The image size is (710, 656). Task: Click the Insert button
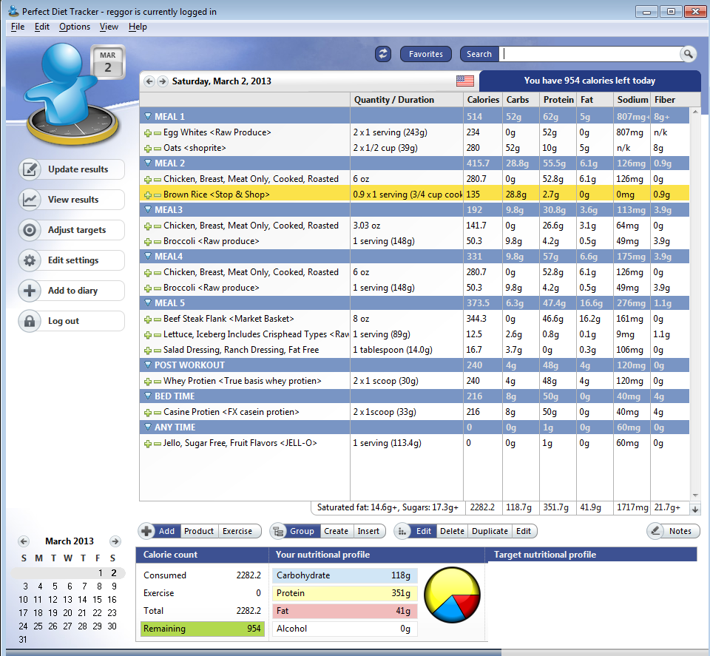(x=368, y=531)
